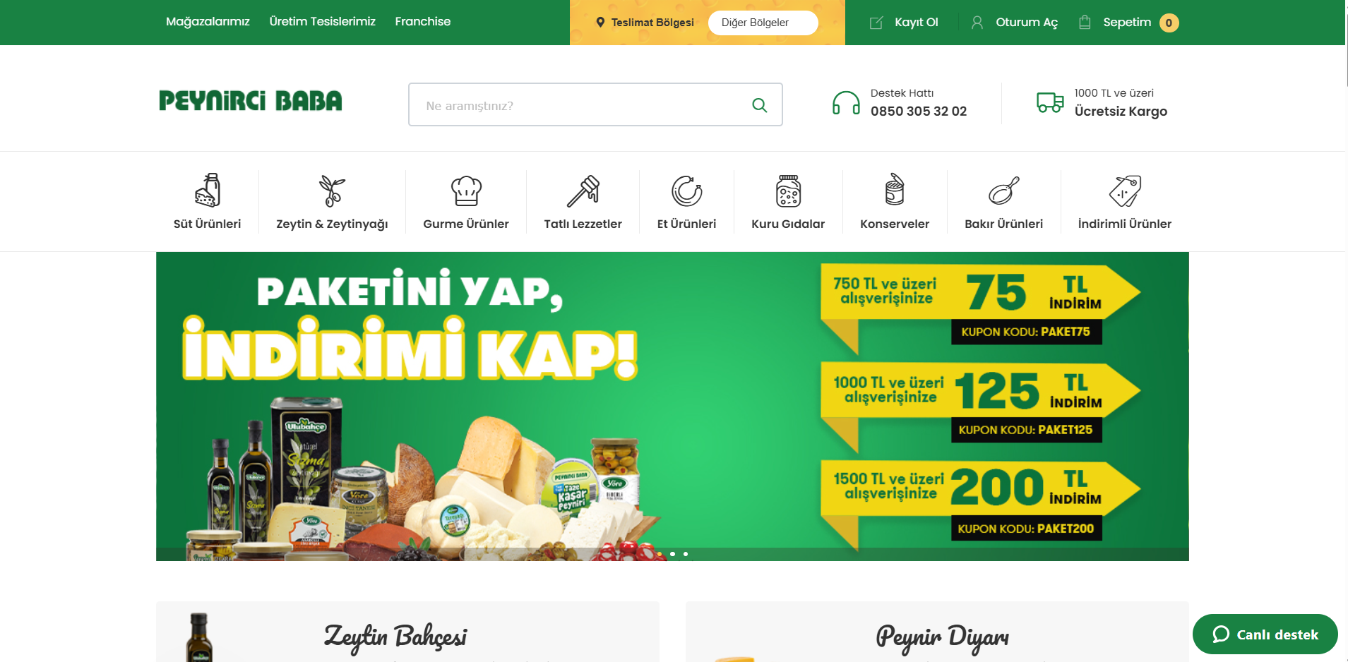Viewport: 1348px width, 662px height.
Task: Open İndirimli Ürünler discount tag icon
Action: (1125, 191)
